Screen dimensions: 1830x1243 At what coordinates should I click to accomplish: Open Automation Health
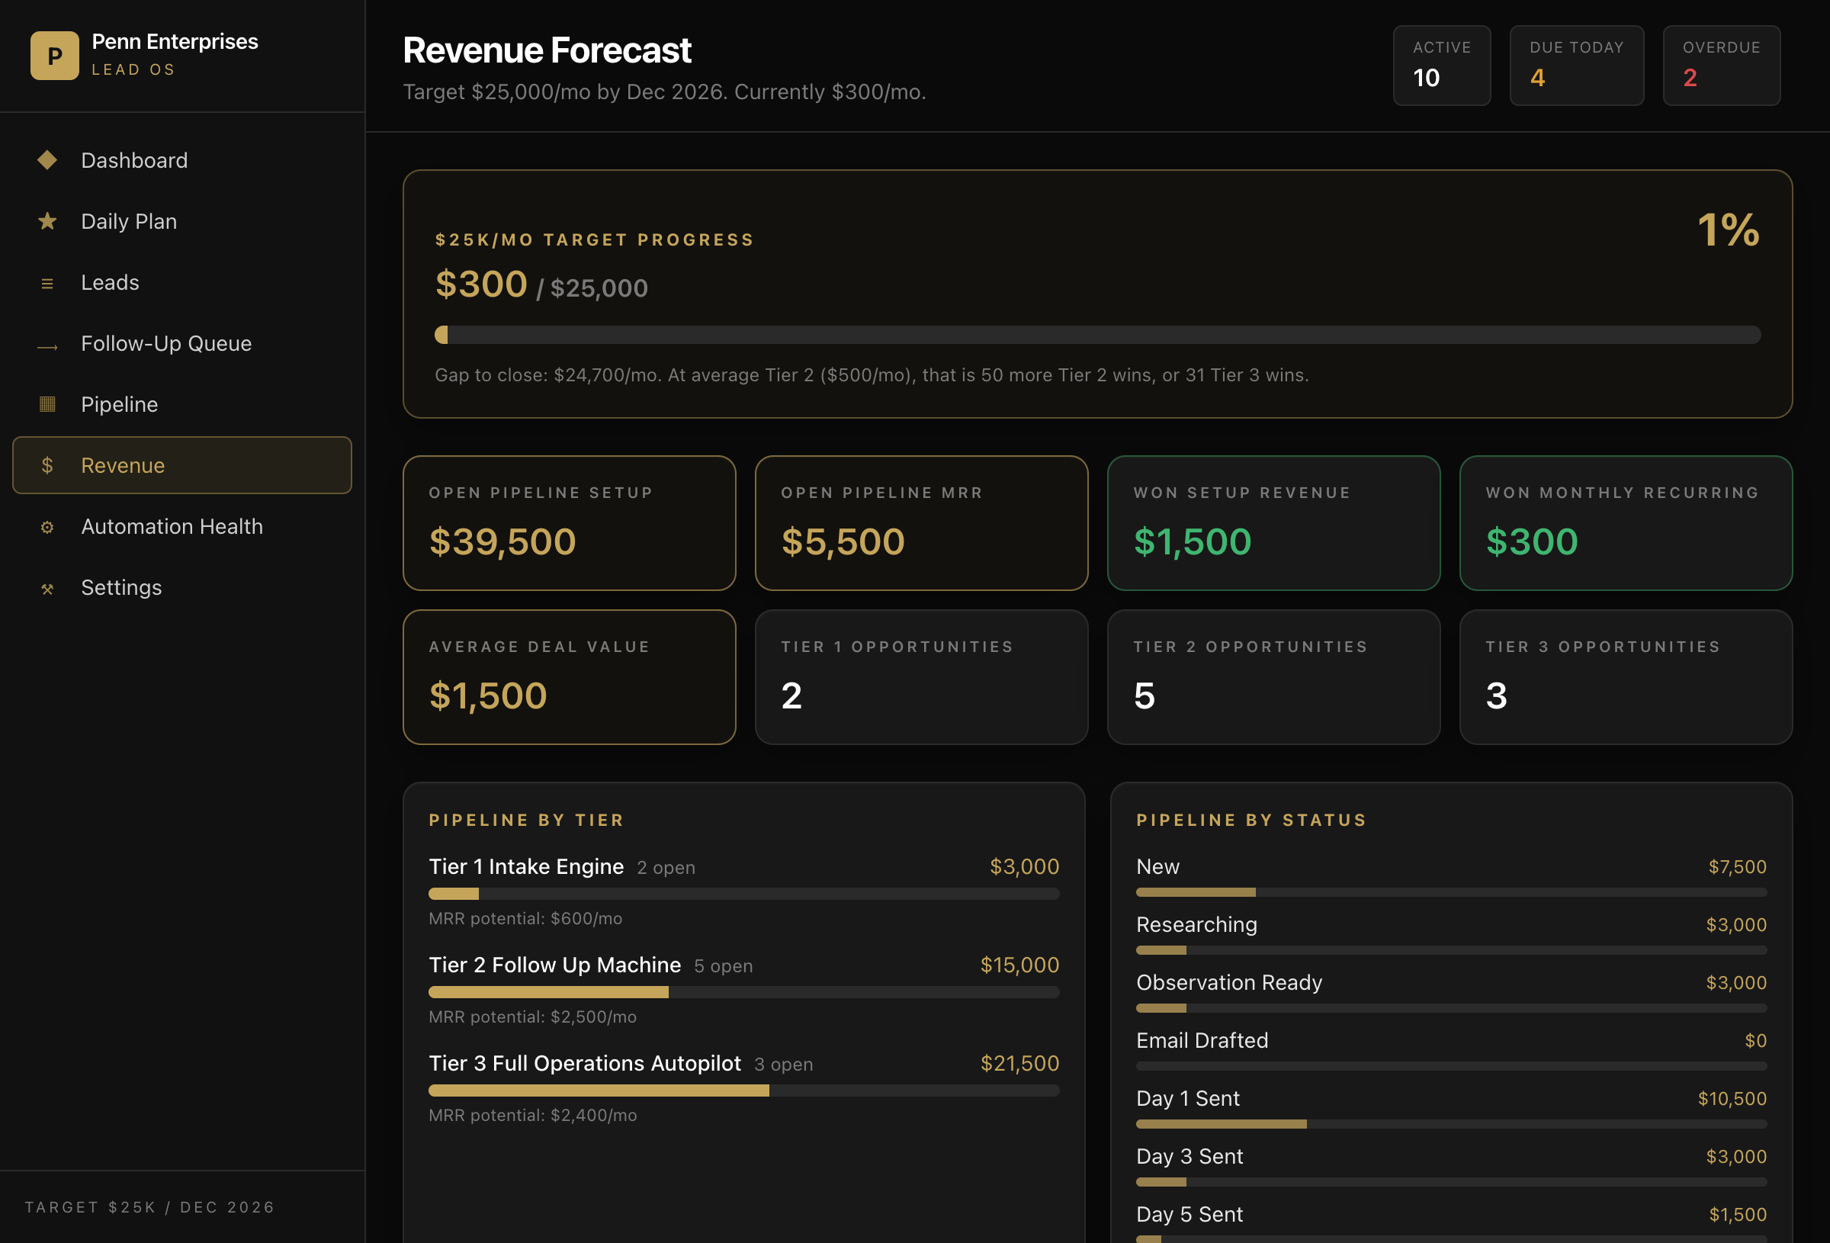(182, 526)
